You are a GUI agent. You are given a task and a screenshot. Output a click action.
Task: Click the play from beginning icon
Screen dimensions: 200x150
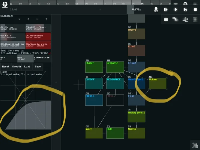tap(166, 10)
